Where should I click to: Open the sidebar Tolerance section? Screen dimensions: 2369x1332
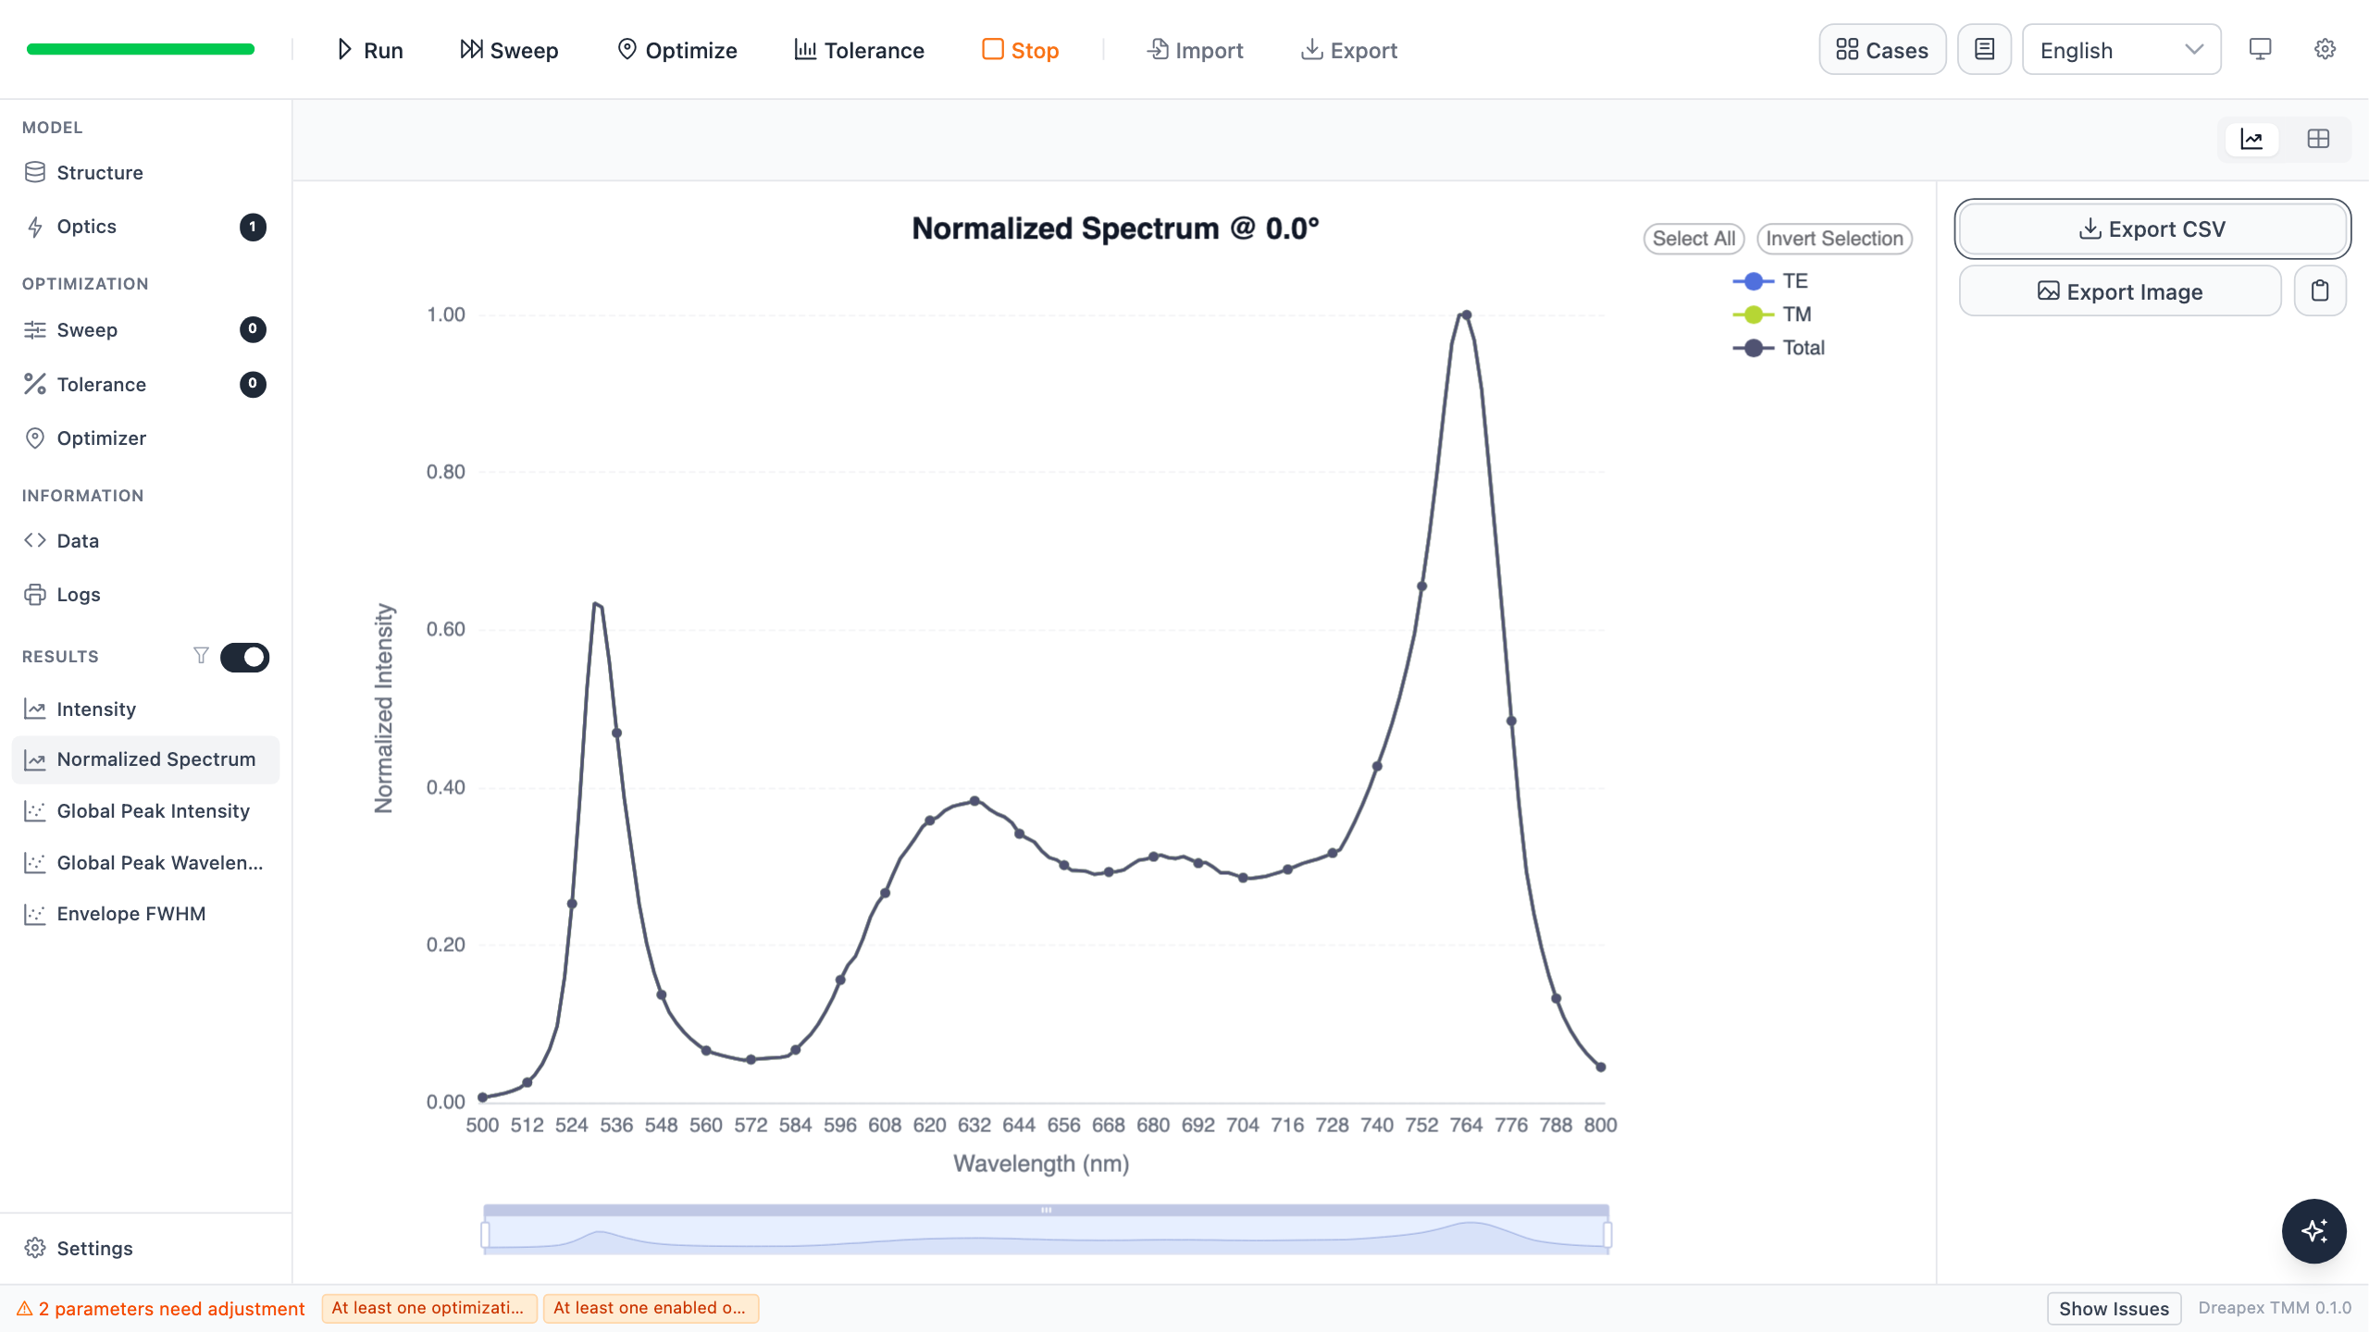[145, 385]
